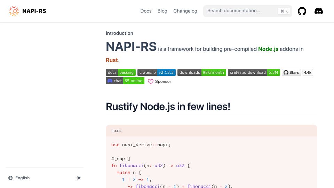Follow the Rust link
Screen dimensions: 334x188
[x=112, y=60]
